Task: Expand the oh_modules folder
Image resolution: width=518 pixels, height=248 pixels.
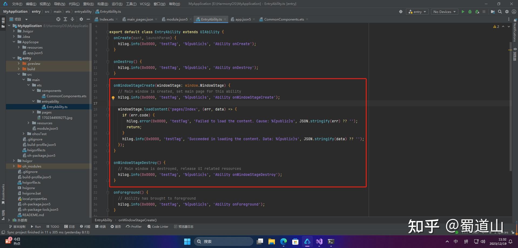Action: click(x=14, y=166)
